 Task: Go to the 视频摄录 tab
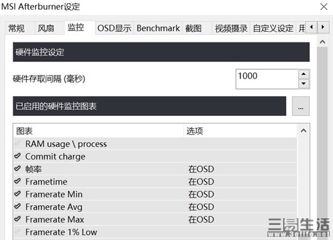pyautogui.click(x=231, y=28)
